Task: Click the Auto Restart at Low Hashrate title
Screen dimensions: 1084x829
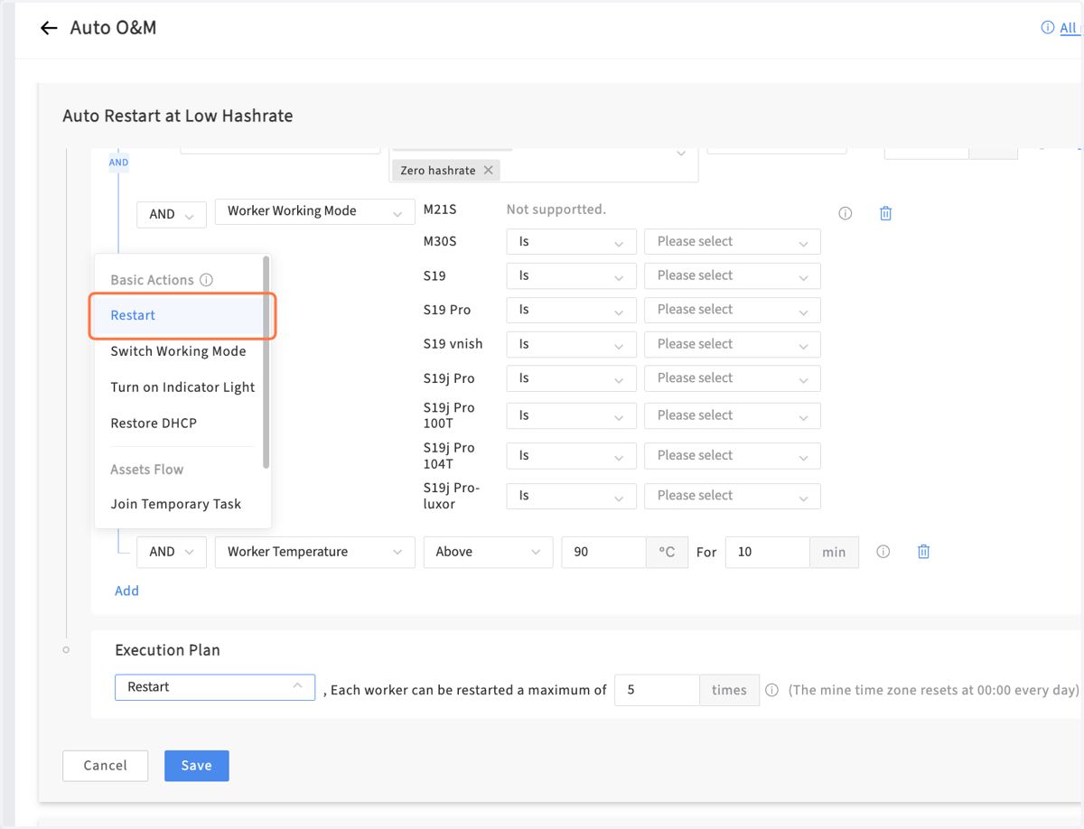Action: (177, 116)
